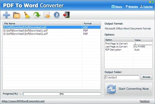This screenshot has height=104, width=155.
Task: Click the value 1 for First Page
Action: tap(135, 44)
